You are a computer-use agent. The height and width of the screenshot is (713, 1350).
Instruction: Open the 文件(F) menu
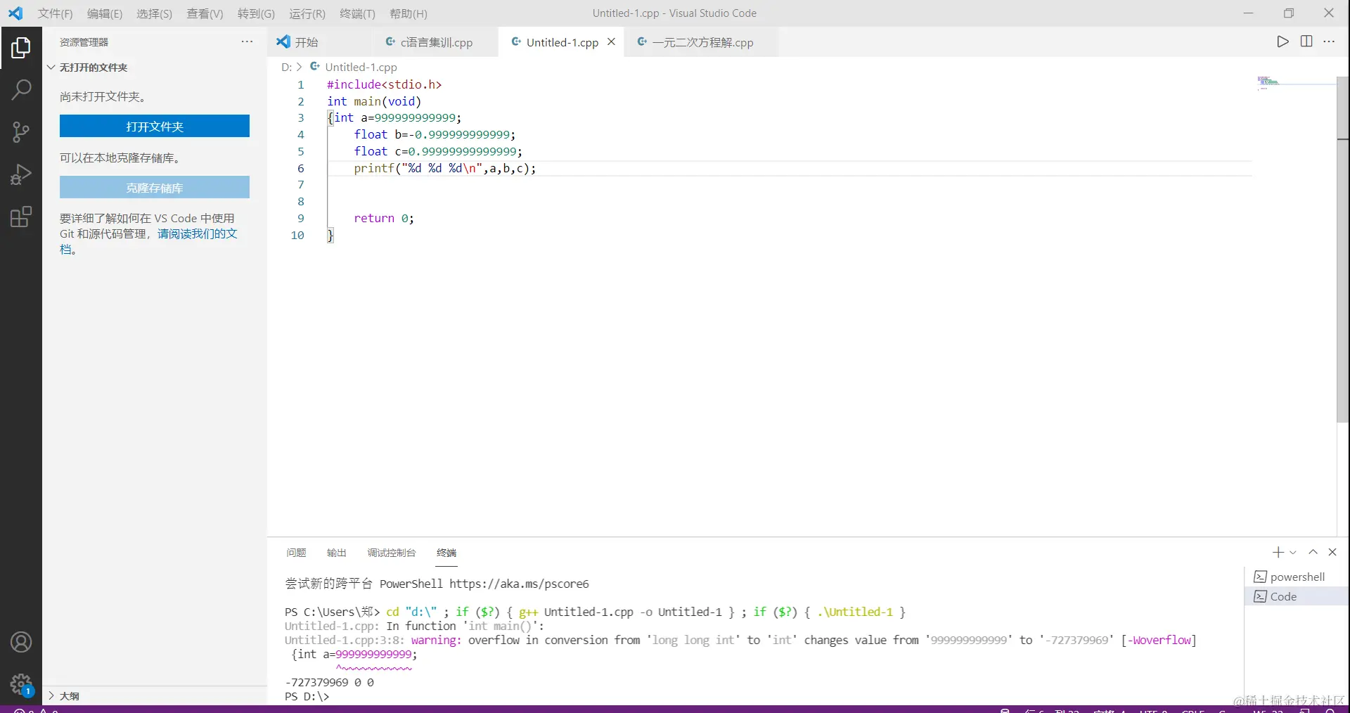[56, 13]
